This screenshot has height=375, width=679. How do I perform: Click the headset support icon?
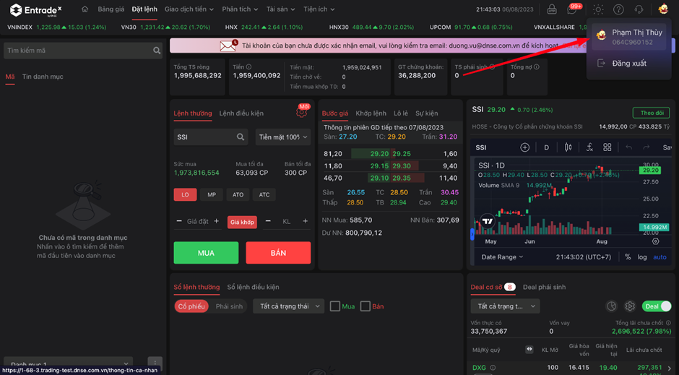tap(639, 9)
